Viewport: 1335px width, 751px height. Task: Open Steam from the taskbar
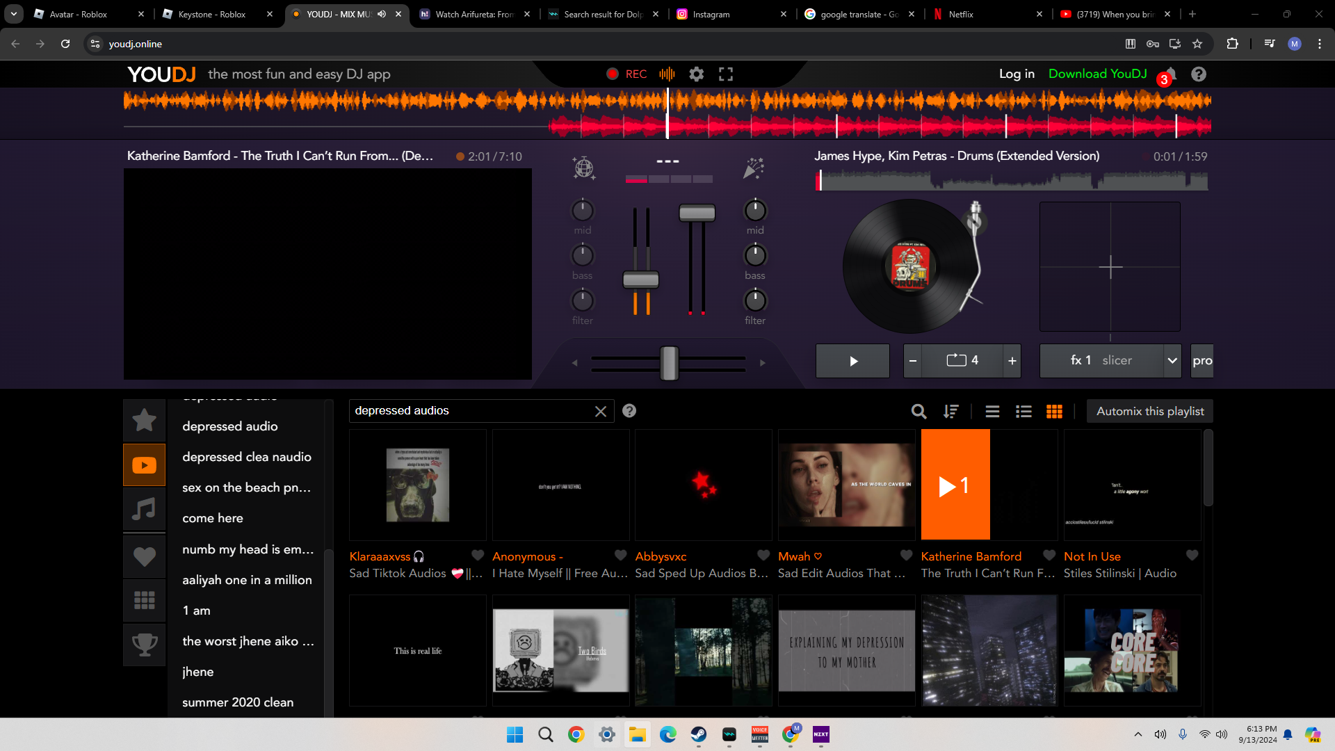click(699, 734)
